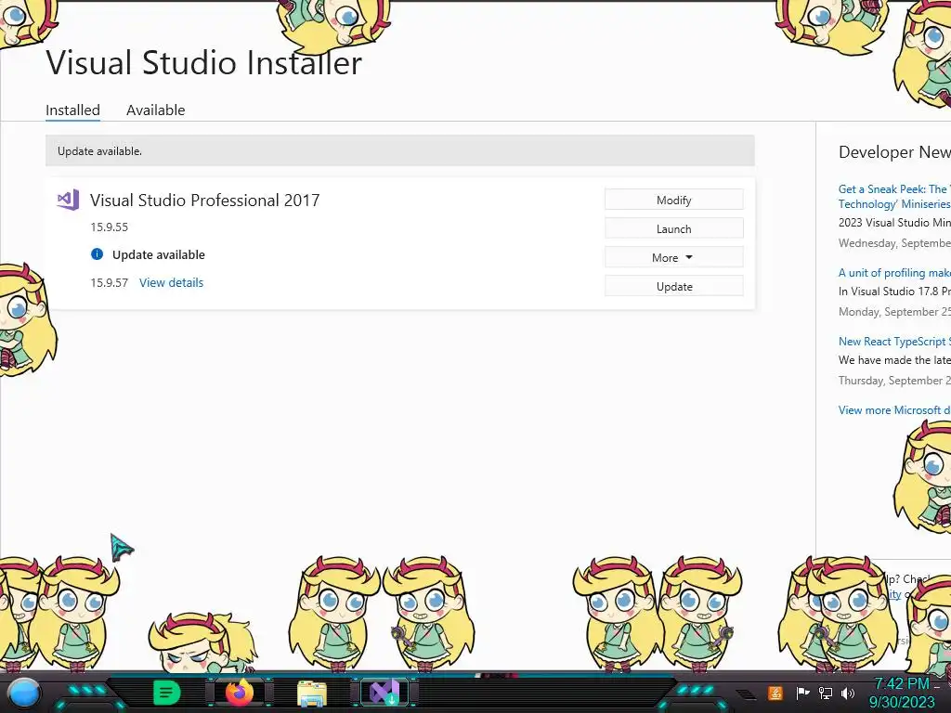This screenshot has height=713, width=951.
Task: Expand the More dropdown
Action: 674,257
